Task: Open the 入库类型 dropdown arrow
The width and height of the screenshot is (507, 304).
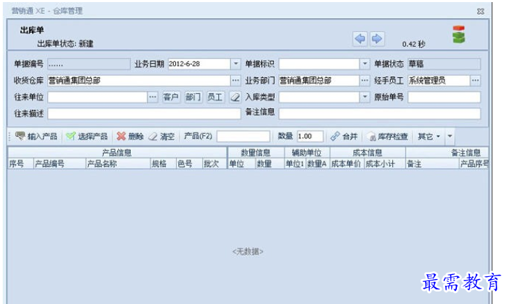Action: click(364, 97)
